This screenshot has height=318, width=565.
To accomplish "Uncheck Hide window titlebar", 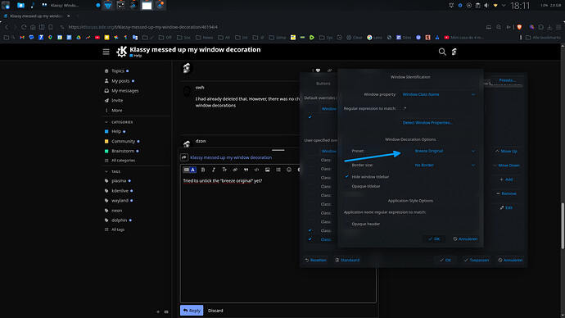I will tap(347, 177).
